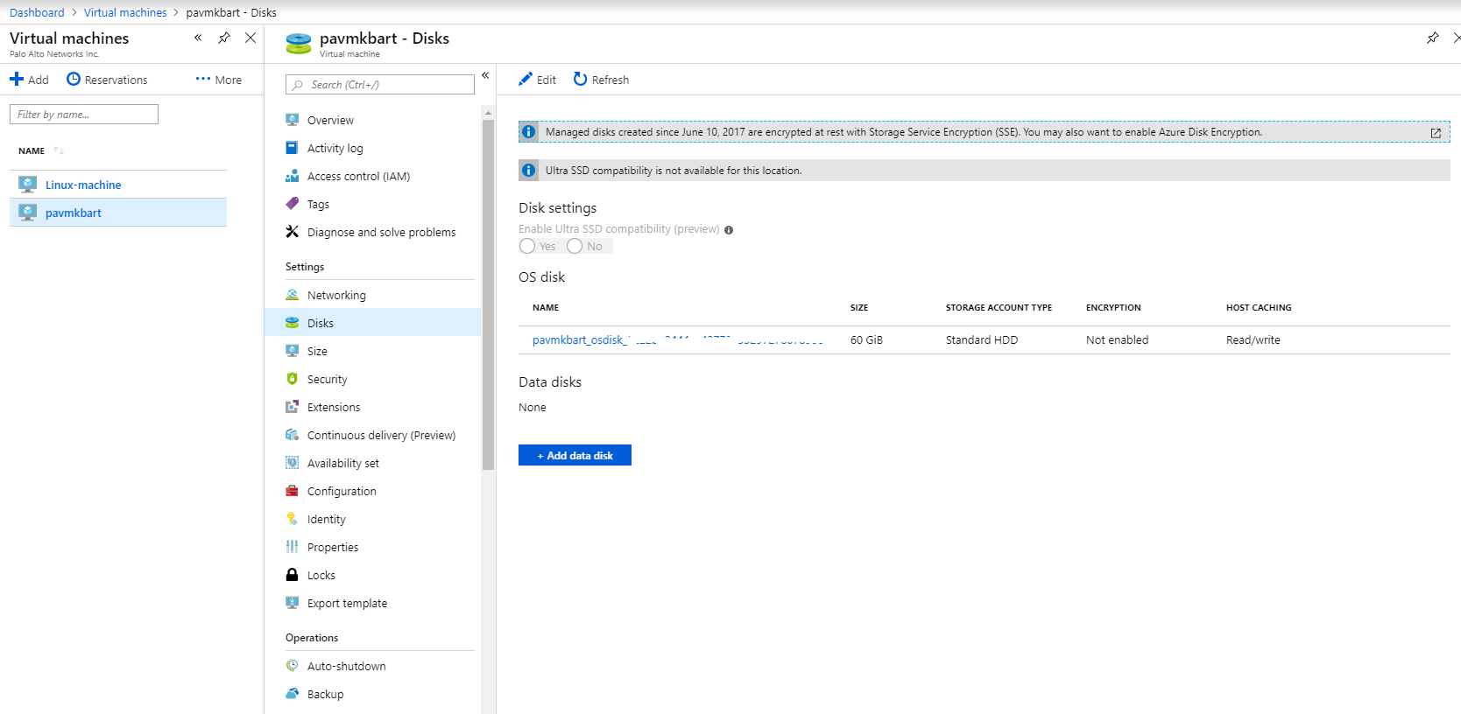Click the Edit pencil icon
The width and height of the screenshot is (1461, 714).
click(x=526, y=79)
